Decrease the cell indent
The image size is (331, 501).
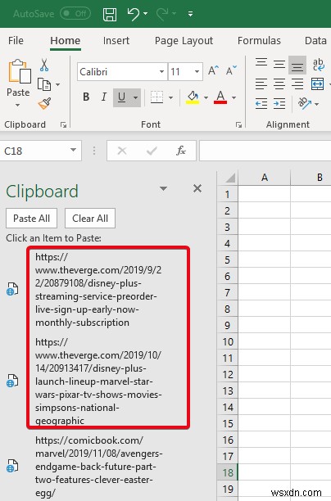coord(261,103)
